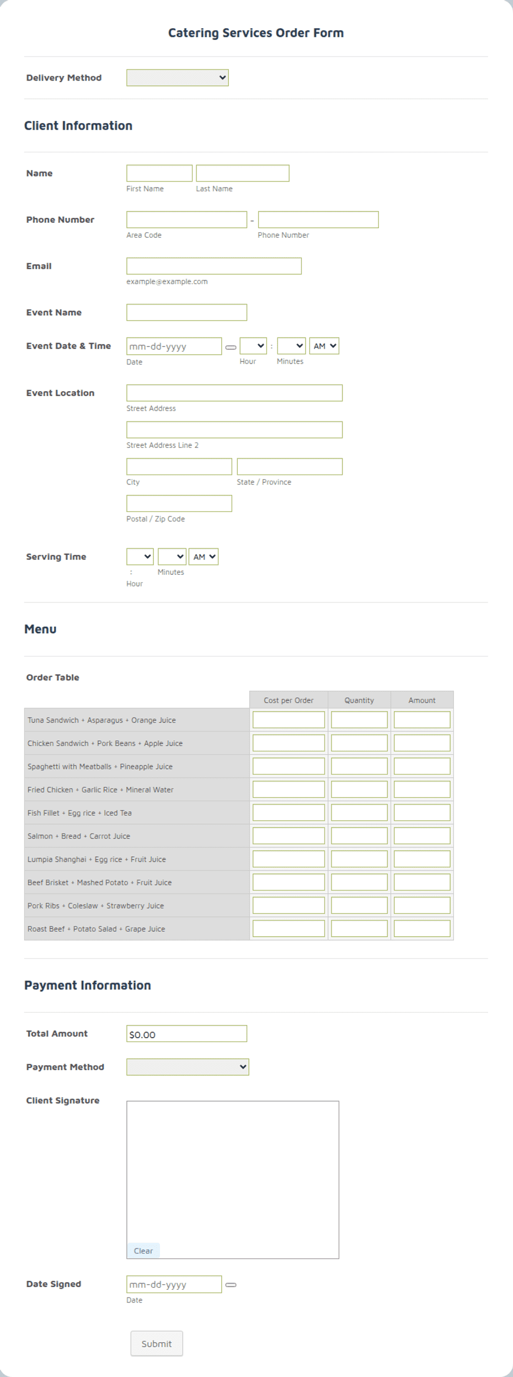This screenshot has height=1377, width=513.
Task: Focus the Area Code field
Action: click(x=186, y=220)
